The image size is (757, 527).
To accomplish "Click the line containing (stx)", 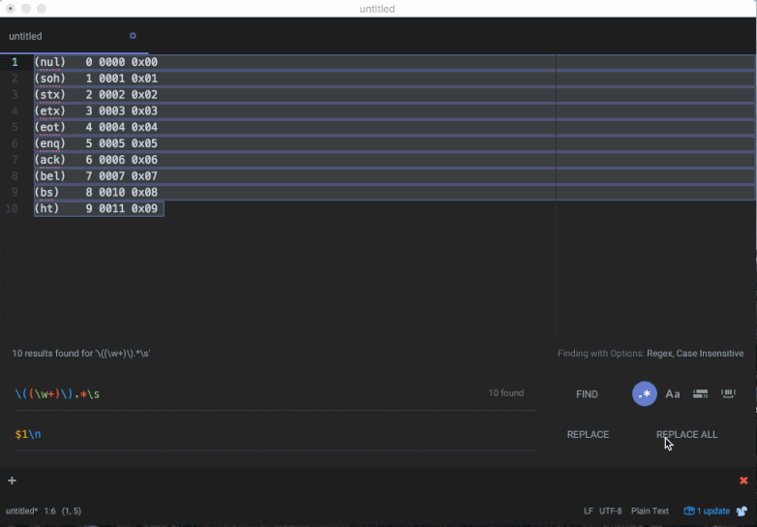I will click(x=394, y=95).
